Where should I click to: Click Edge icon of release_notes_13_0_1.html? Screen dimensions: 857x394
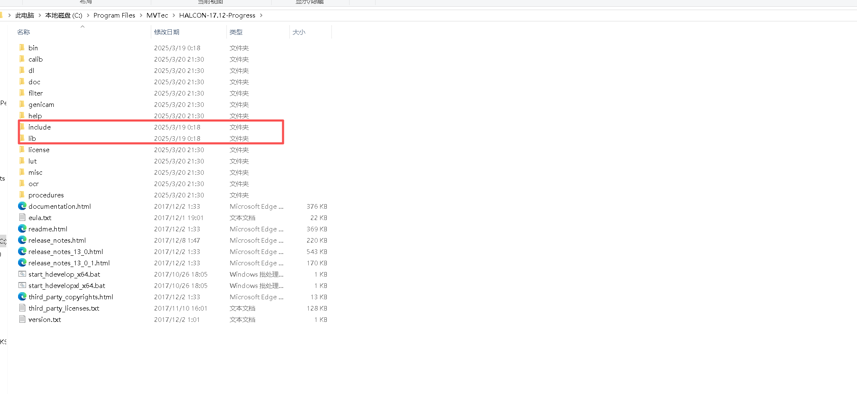[x=22, y=262]
